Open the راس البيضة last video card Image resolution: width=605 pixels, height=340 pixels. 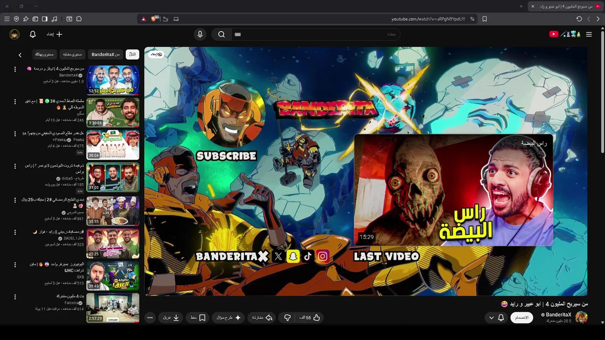coord(453,190)
